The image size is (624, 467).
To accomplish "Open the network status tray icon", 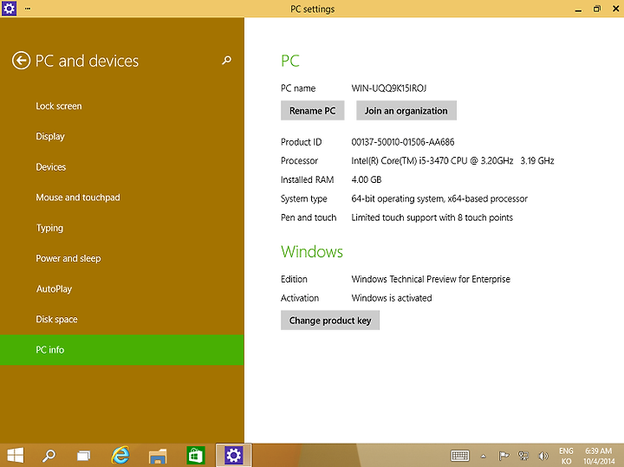I will [x=523, y=456].
